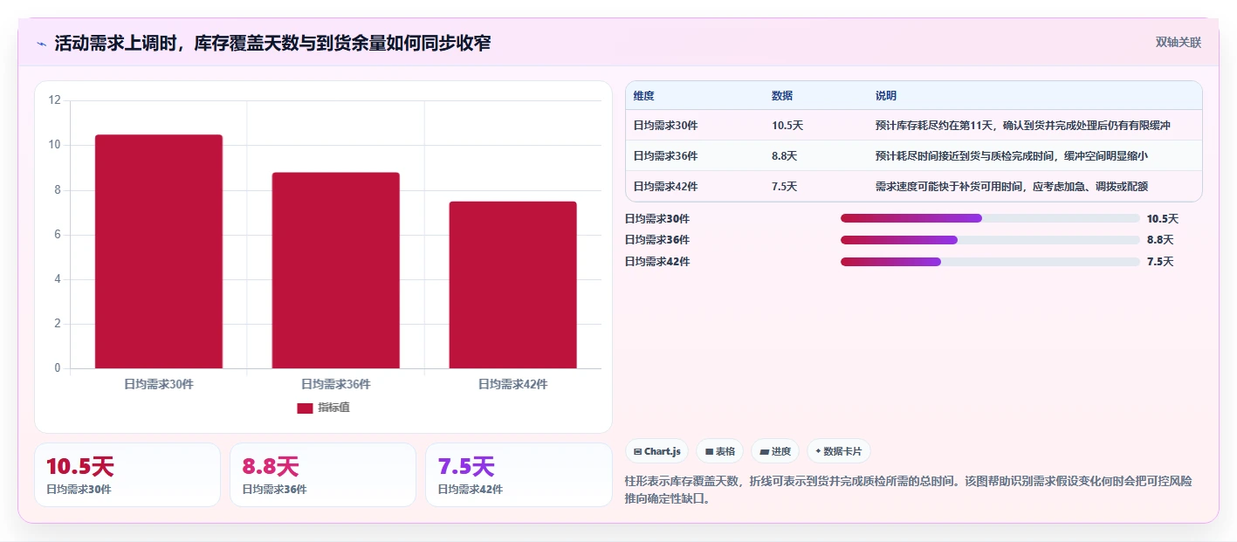Click the title 活动需求上调时 heading

tap(272, 43)
